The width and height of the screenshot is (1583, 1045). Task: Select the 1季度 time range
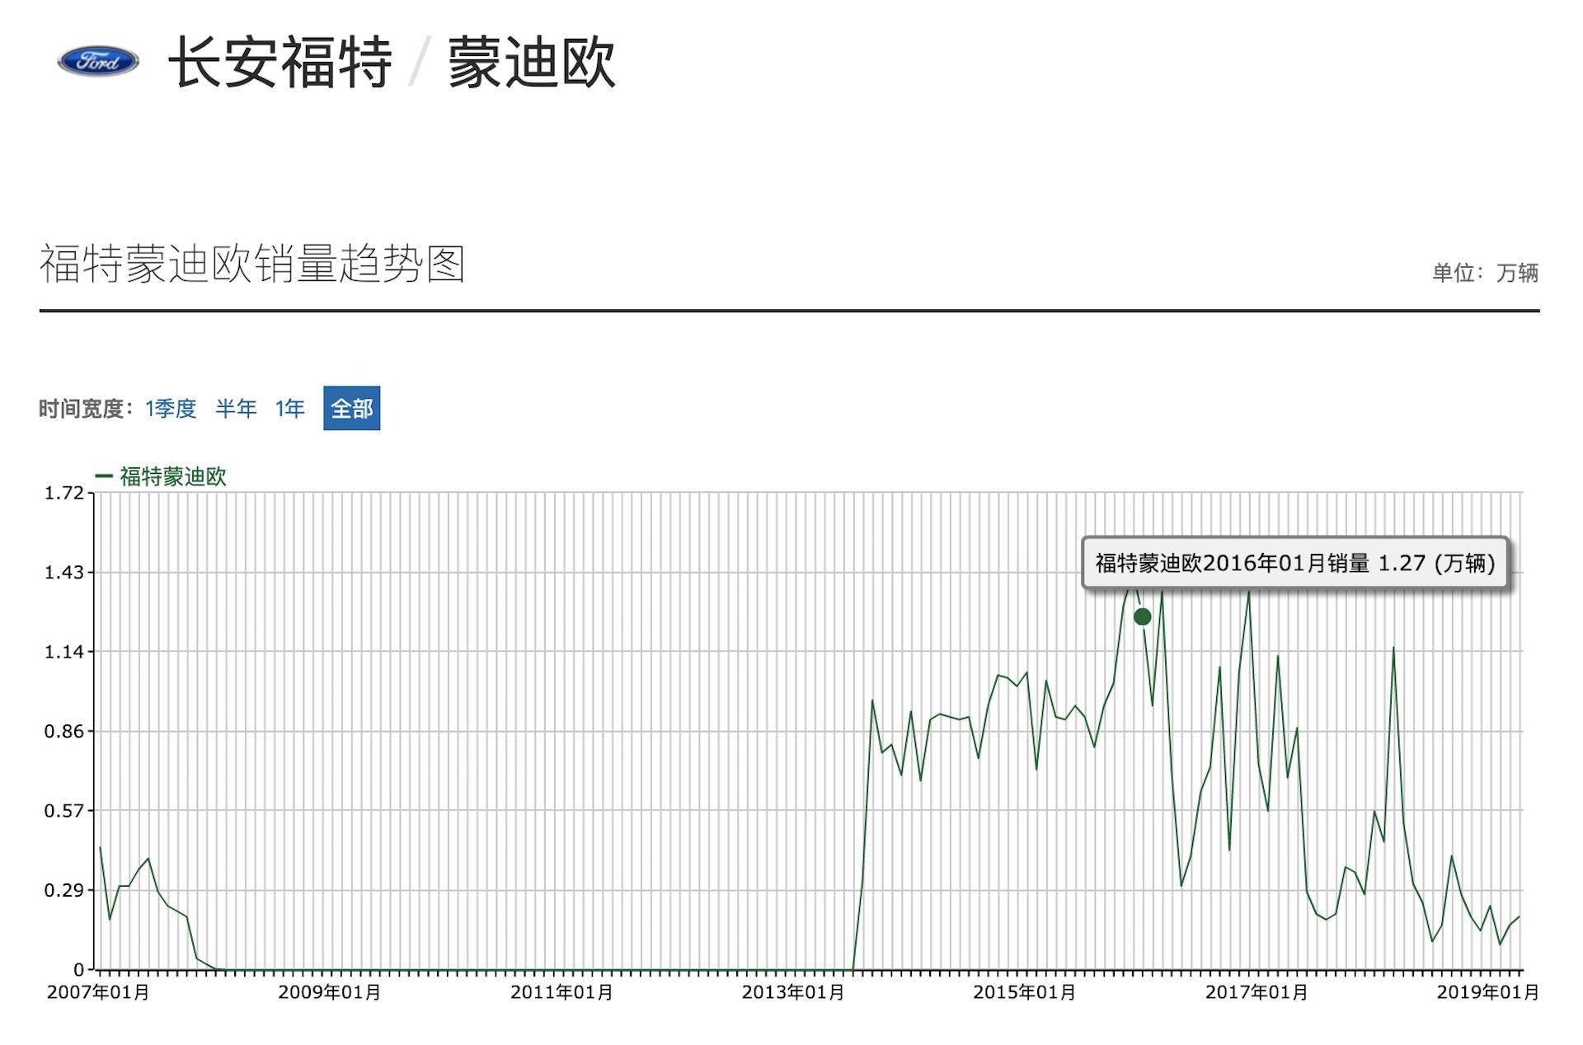pyautogui.click(x=171, y=409)
